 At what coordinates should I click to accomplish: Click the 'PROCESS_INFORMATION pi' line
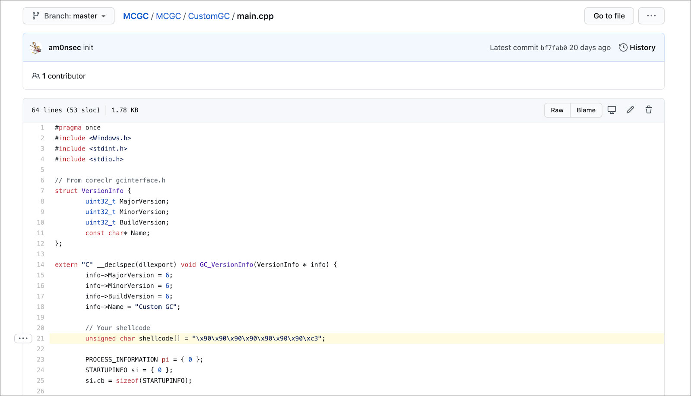[x=144, y=360]
